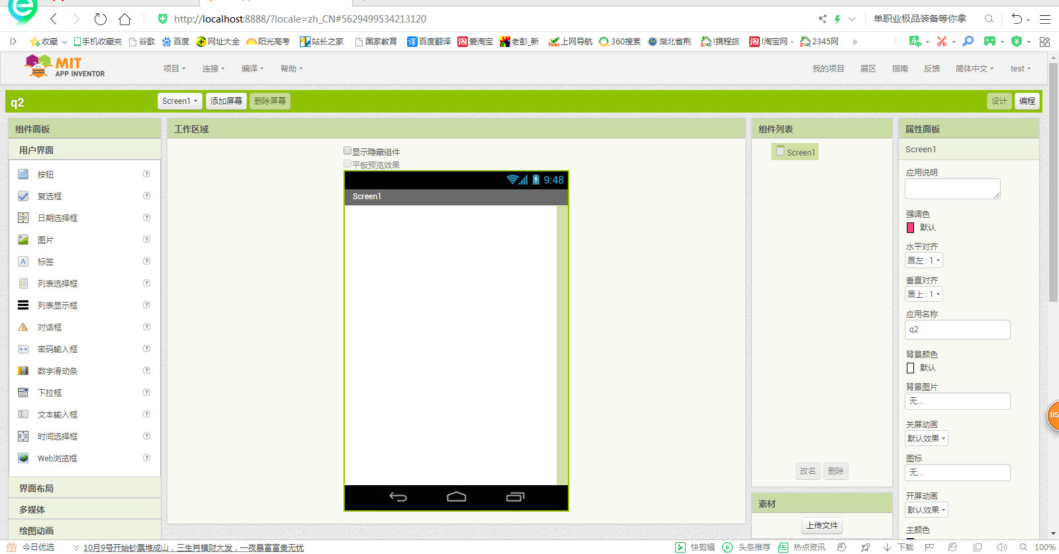Select the 对话框 warning icon component
Screen dimensions: 1059x554
pos(23,327)
